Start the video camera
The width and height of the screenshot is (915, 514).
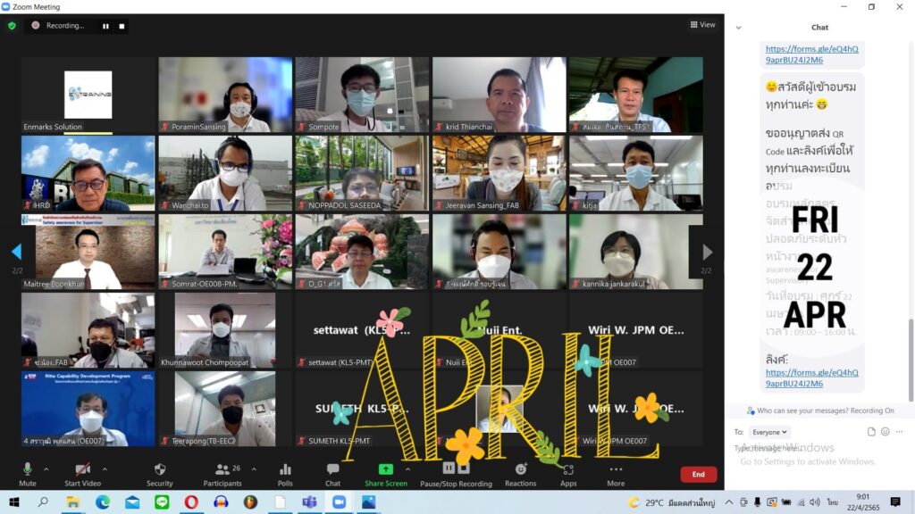coord(82,475)
